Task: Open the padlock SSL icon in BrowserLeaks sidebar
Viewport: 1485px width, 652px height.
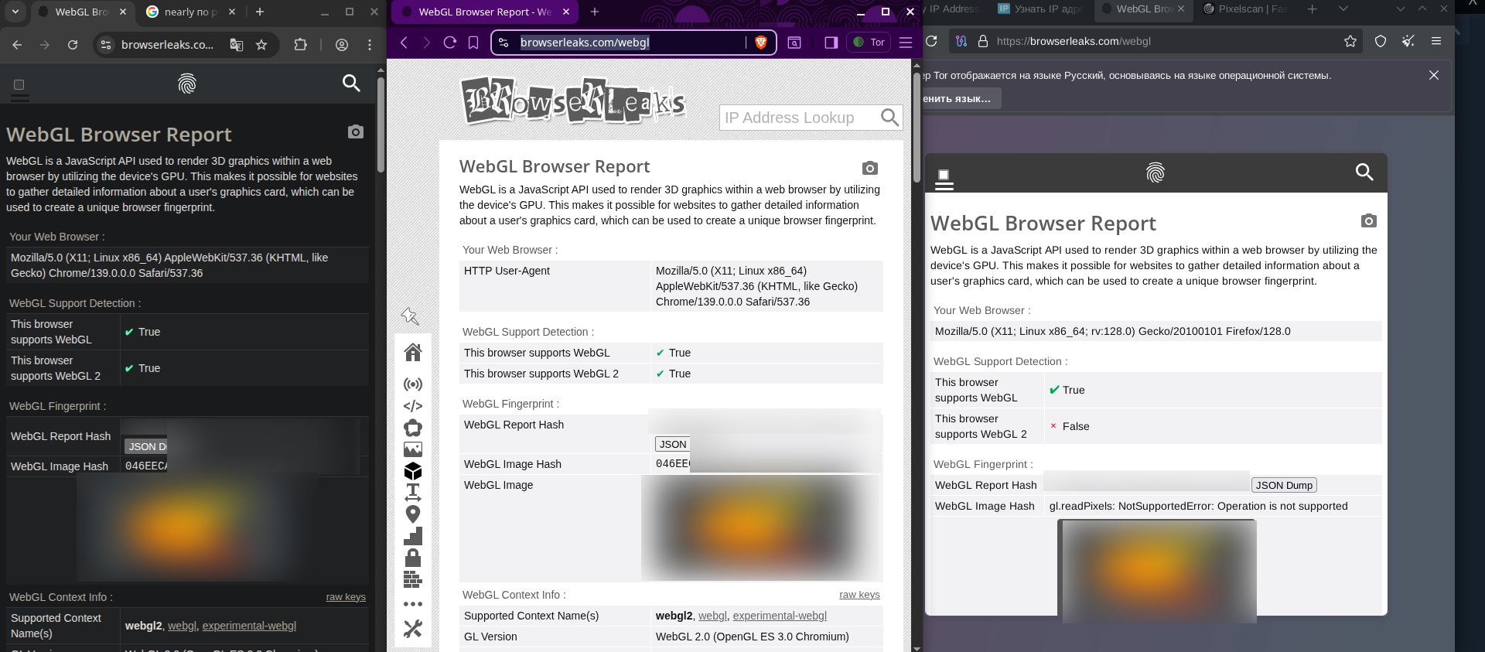Action: (413, 558)
